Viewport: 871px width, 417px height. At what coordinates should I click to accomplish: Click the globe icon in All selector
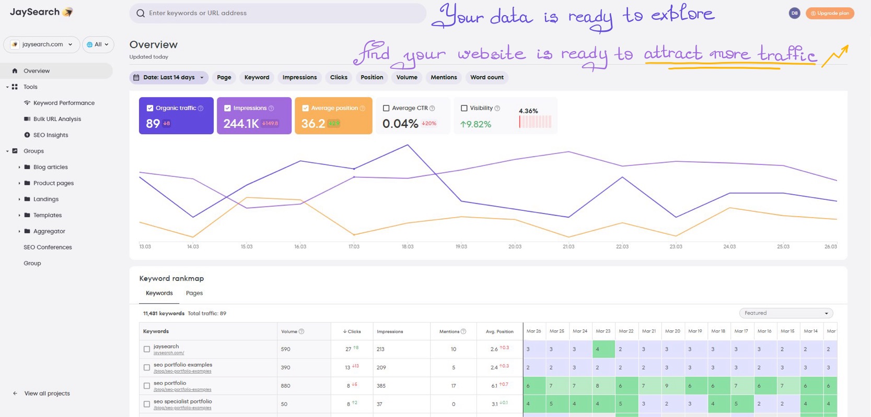90,44
